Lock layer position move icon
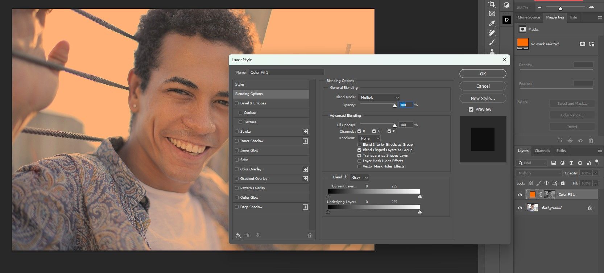 tap(546, 183)
